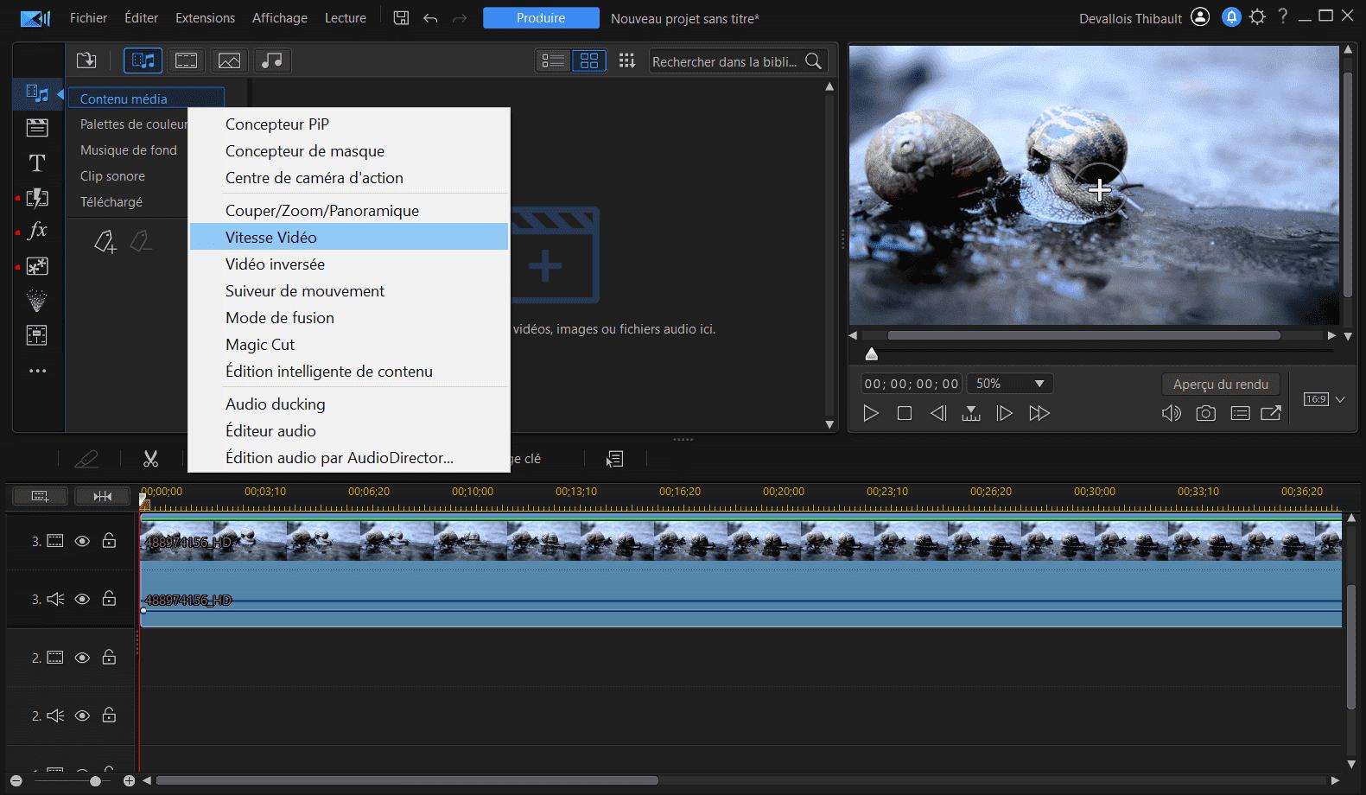
Task: Lock audio track 3 padlock
Action: pyautogui.click(x=109, y=599)
